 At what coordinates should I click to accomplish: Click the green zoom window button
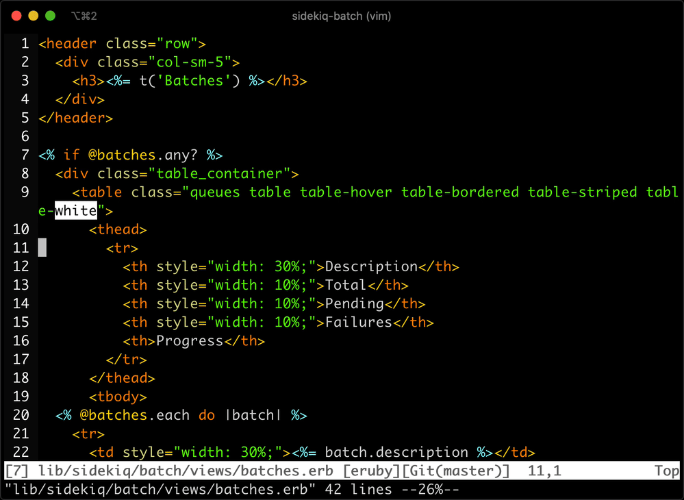50,16
